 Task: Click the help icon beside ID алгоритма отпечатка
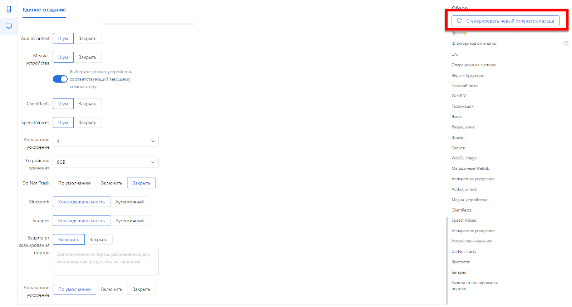pyautogui.click(x=566, y=43)
